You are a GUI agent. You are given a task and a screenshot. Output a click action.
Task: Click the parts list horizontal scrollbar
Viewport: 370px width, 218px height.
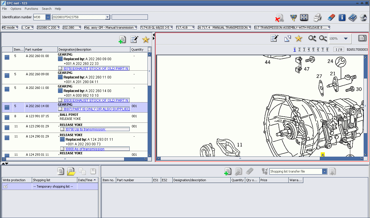pos(65,159)
